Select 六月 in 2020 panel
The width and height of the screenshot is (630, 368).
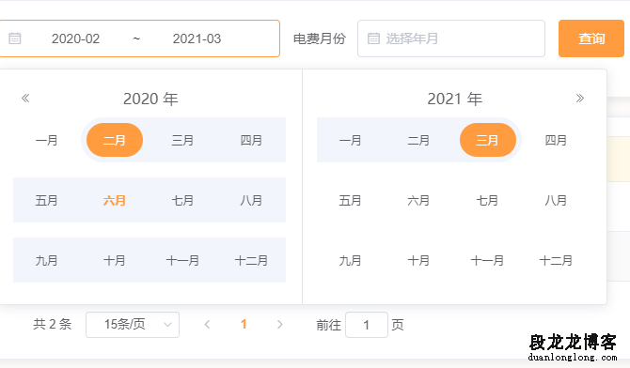pyautogui.click(x=115, y=200)
